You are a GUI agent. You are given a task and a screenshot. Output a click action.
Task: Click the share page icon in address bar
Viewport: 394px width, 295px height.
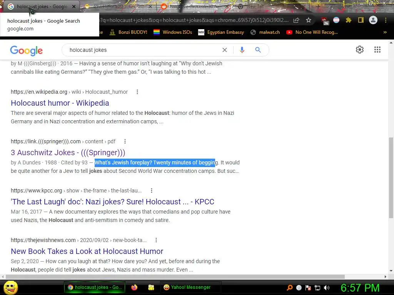296,20
